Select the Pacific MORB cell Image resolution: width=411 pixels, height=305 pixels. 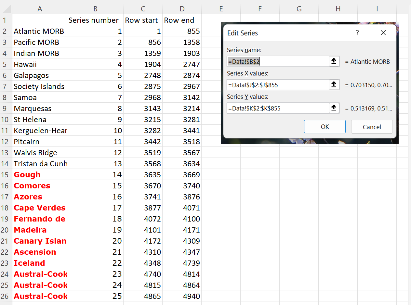40,42
